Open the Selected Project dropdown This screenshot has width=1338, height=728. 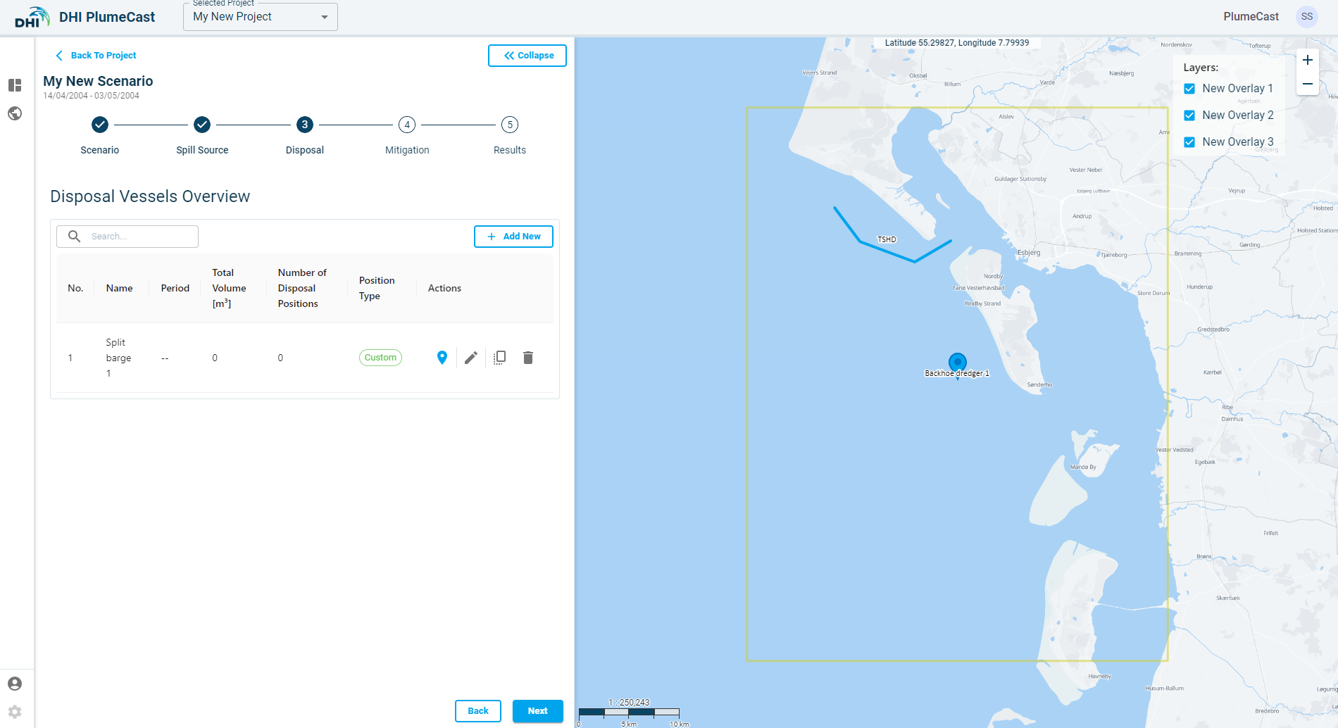click(261, 17)
